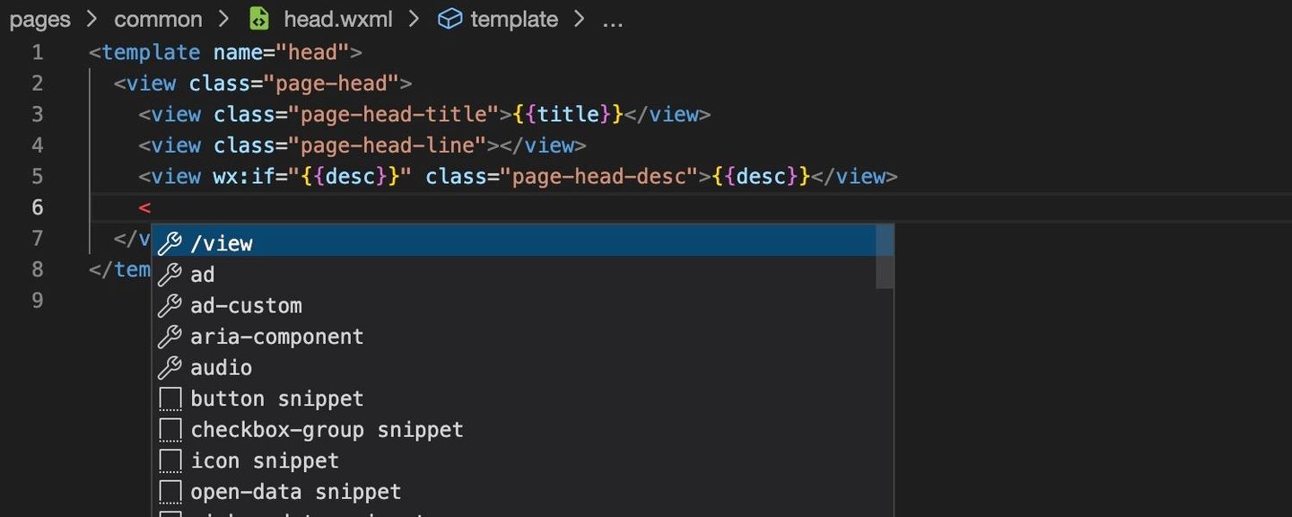Expand chevron after 'template' breadcrumb
The height and width of the screenshot is (517, 1292).
(x=580, y=19)
